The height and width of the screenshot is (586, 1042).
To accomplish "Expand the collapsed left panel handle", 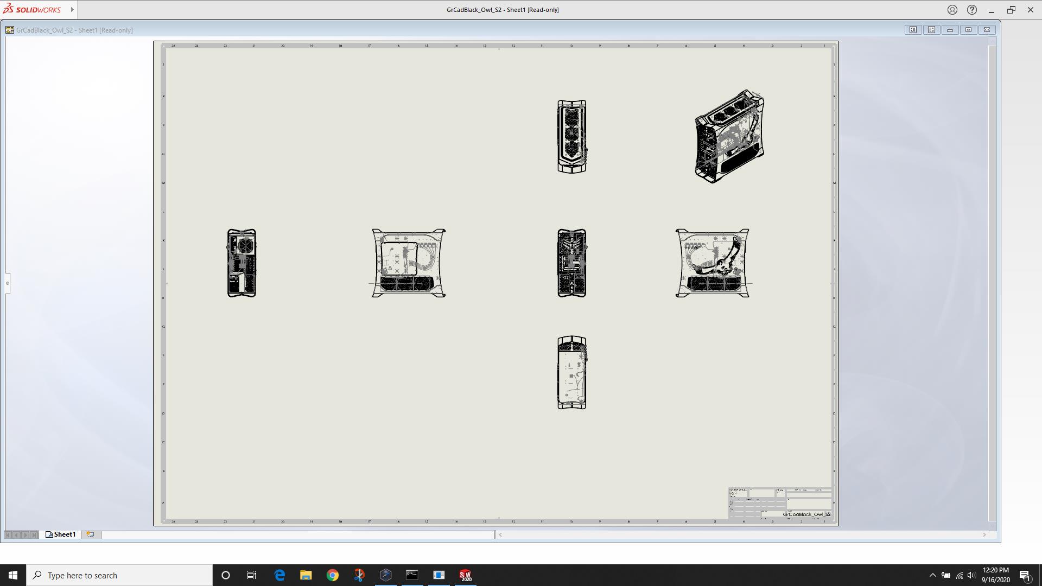I will point(7,283).
